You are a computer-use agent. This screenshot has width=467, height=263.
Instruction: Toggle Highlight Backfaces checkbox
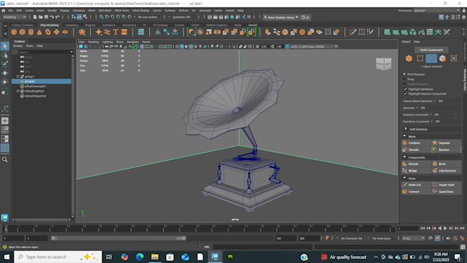coord(405,89)
